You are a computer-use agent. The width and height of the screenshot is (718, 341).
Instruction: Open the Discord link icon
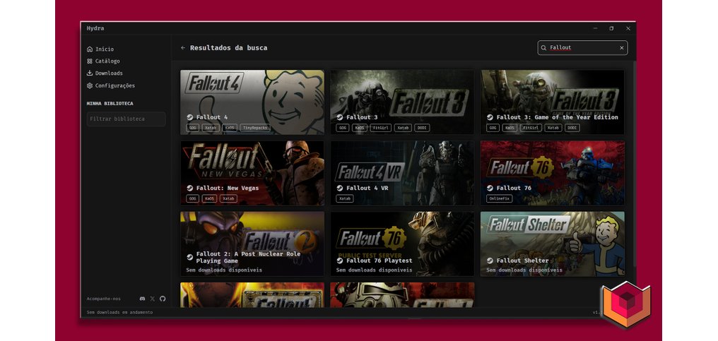coord(143,299)
